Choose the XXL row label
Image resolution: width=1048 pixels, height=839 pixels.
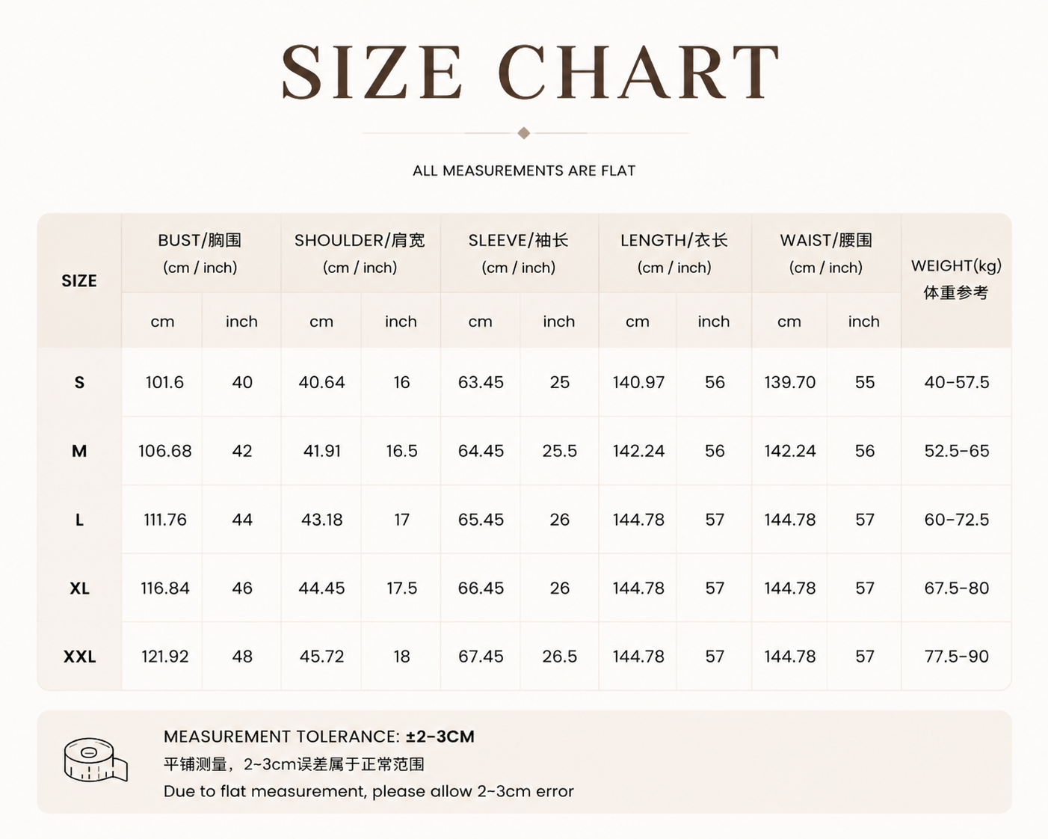pos(79,657)
